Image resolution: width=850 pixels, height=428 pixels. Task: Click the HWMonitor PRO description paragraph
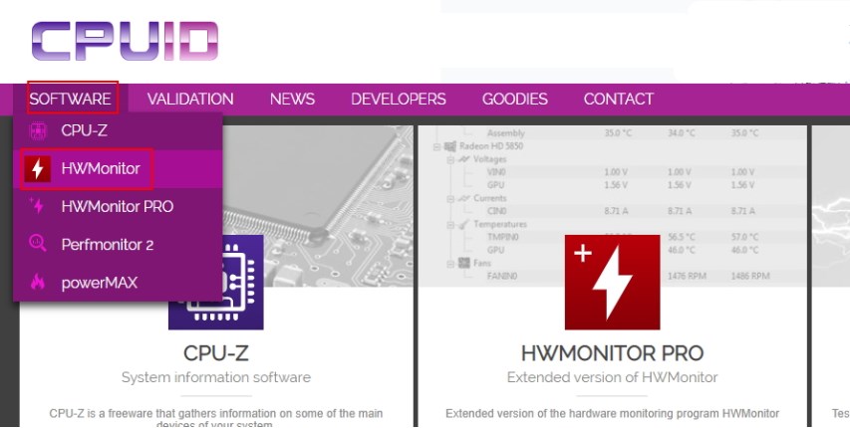[x=612, y=413]
